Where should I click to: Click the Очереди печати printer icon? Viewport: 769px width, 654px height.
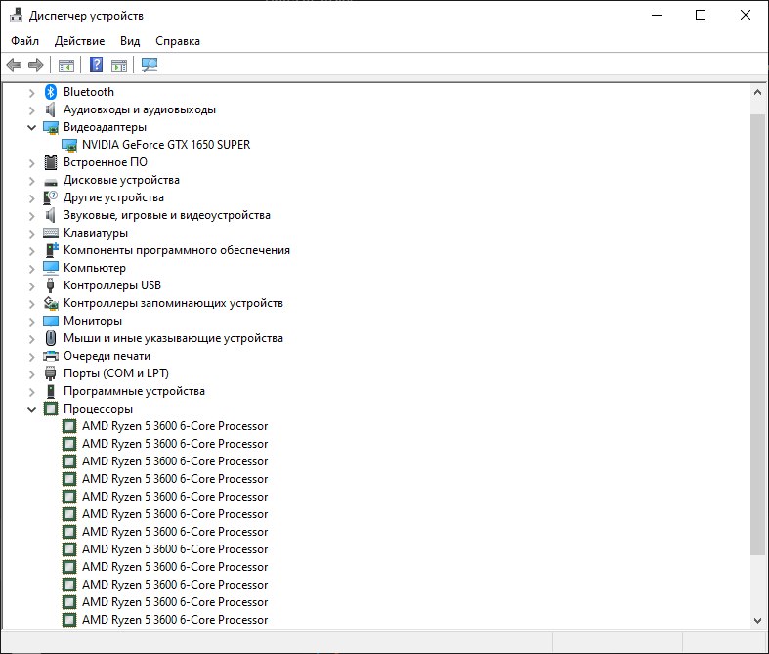[x=51, y=356]
